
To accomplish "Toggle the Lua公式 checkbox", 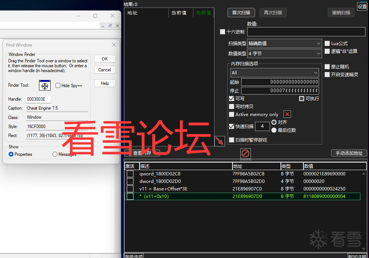I will pos(327,43).
